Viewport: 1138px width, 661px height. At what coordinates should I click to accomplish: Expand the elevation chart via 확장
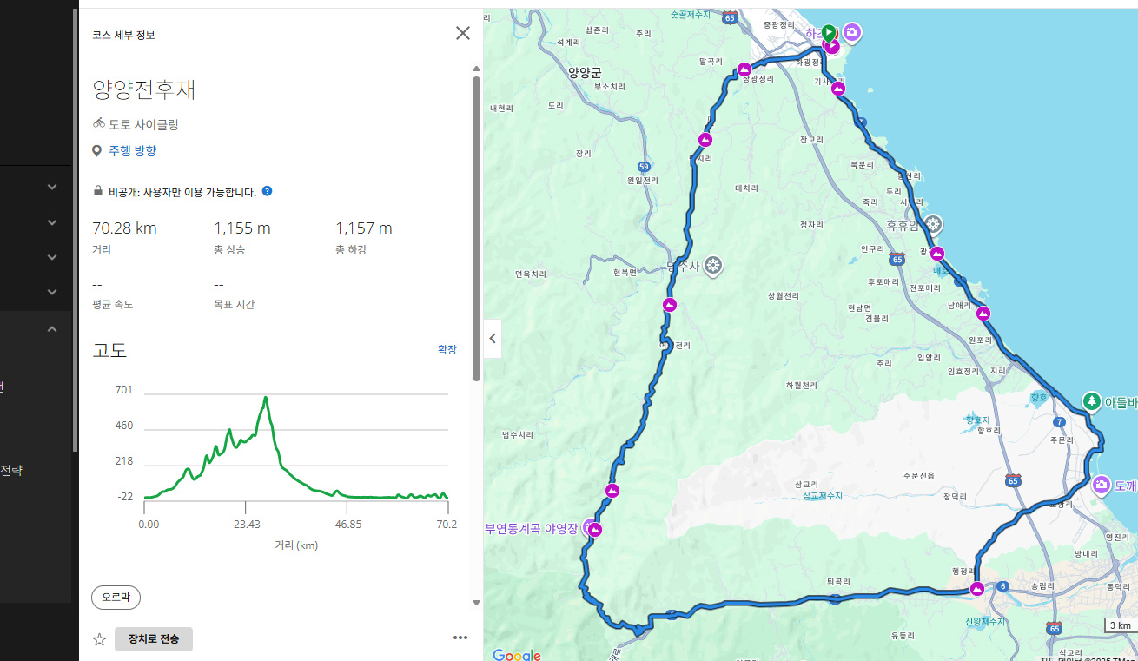coord(447,349)
